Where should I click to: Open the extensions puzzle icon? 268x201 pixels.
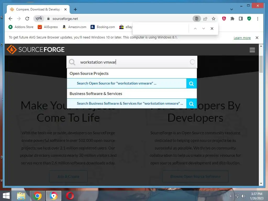(232, 19)
